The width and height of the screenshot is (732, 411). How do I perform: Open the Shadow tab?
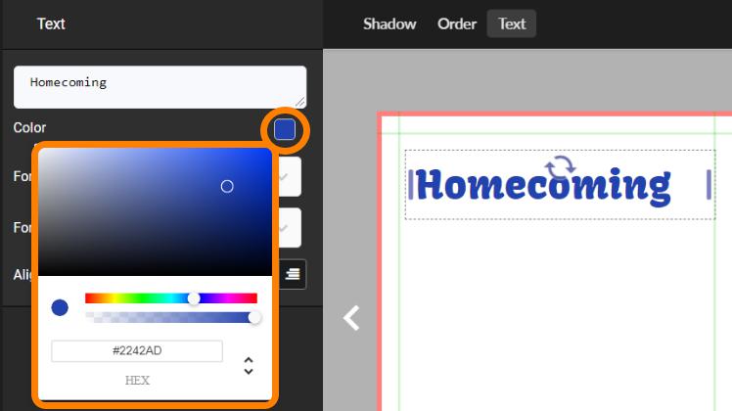[x=389, y=23]
